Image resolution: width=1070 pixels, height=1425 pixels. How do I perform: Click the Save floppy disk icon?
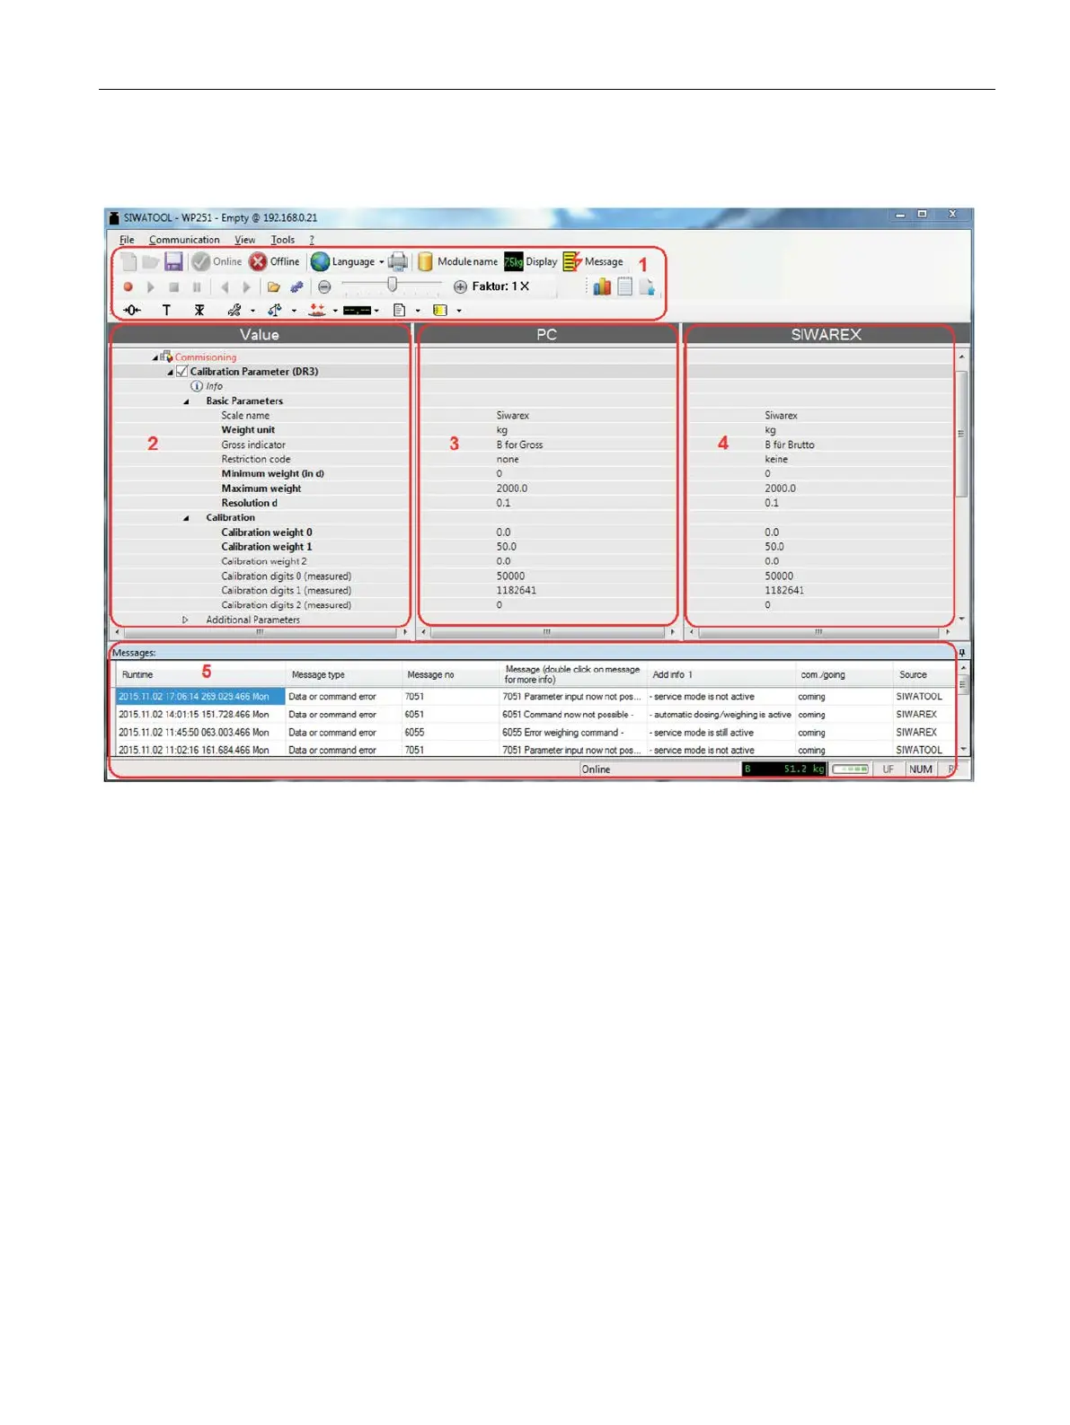coord(173,261)
